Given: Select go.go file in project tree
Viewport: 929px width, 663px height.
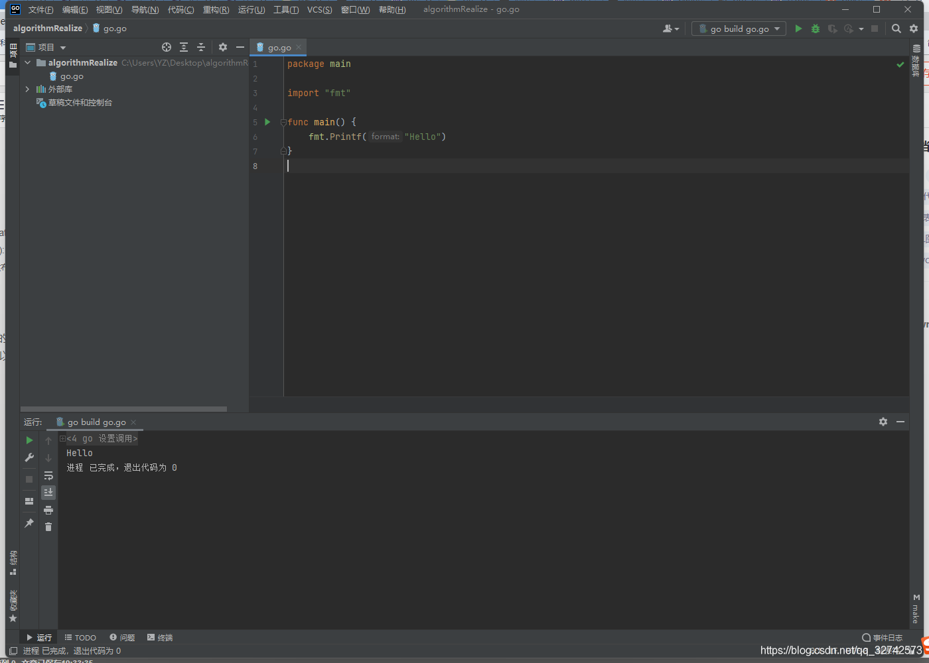Looking at the screenshot, I should 72,76.
